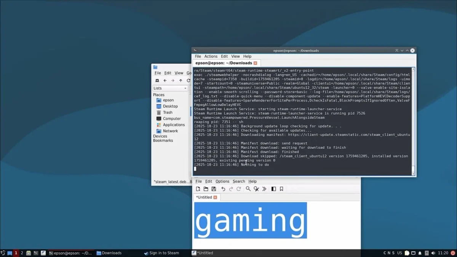457x257 pixels.
Task: Undo the last edit with the toolbar arrow
Action: point(223,189)
